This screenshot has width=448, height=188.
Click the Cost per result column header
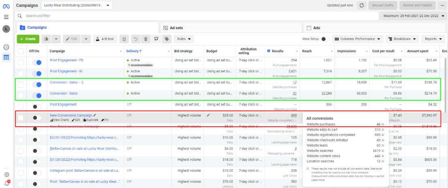[x=383, y=51]
